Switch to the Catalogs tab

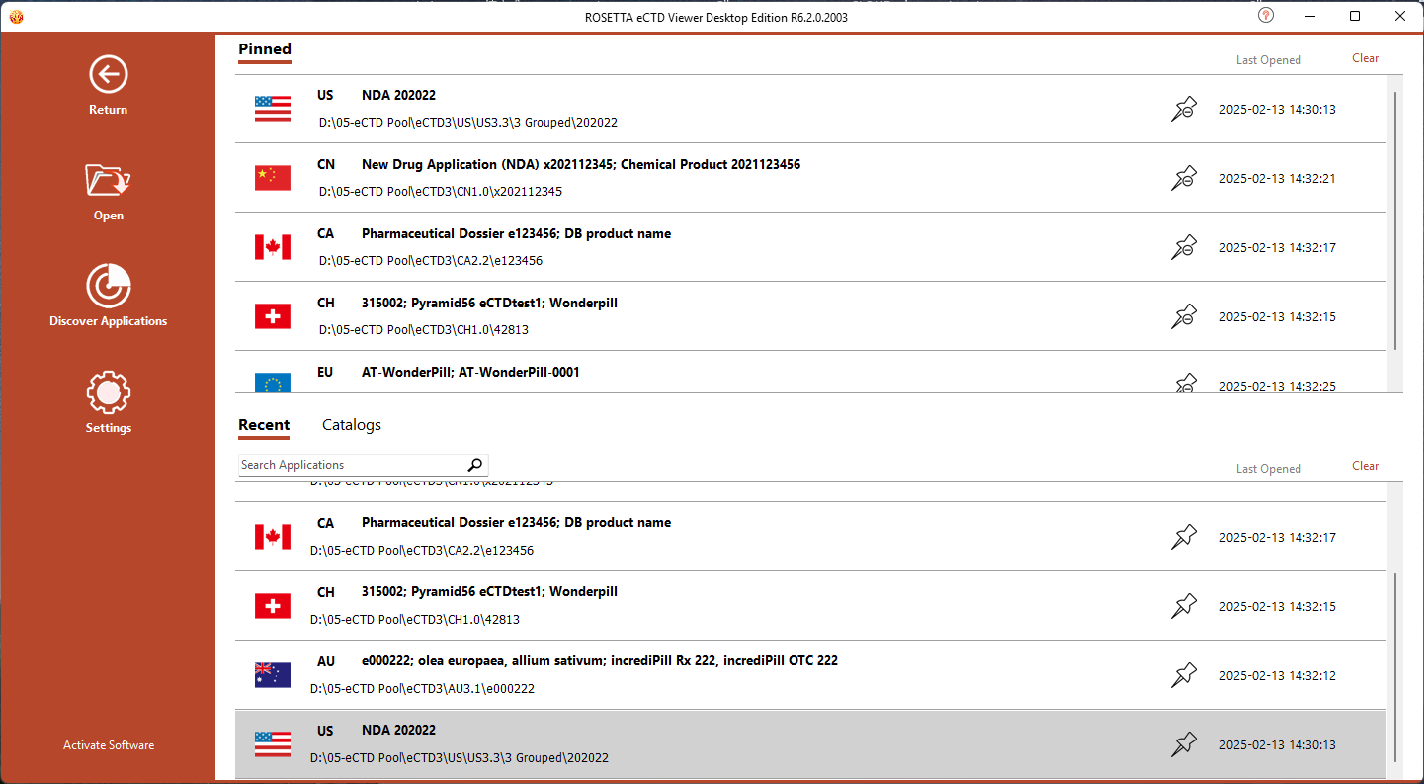(352, 425)
